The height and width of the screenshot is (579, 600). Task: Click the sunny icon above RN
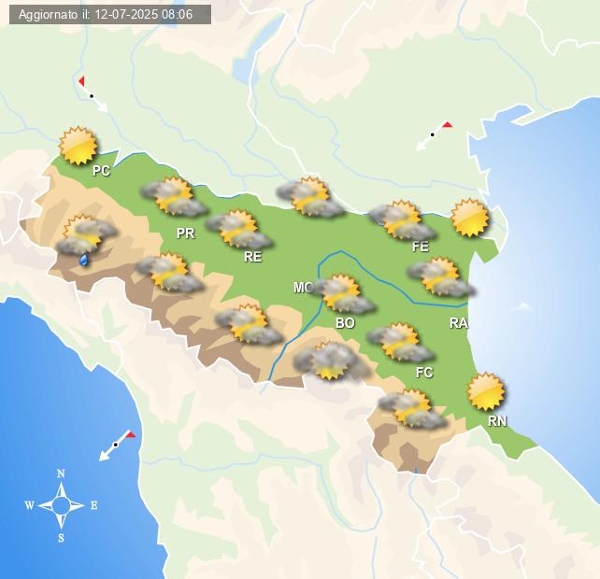[486, 391]
